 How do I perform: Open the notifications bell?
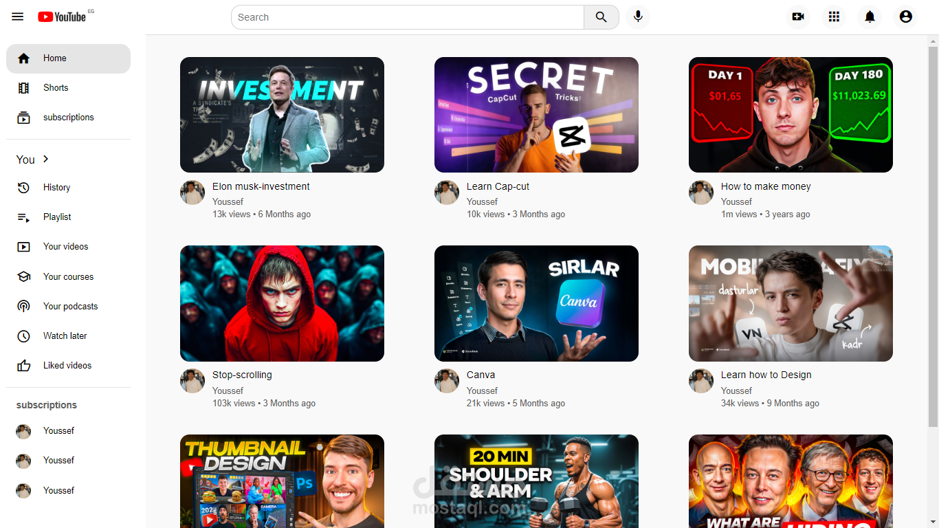coord(870,16)
